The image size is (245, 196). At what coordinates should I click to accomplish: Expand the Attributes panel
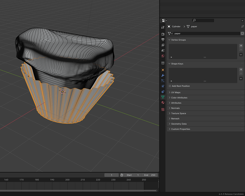click(x=169, y=103)
